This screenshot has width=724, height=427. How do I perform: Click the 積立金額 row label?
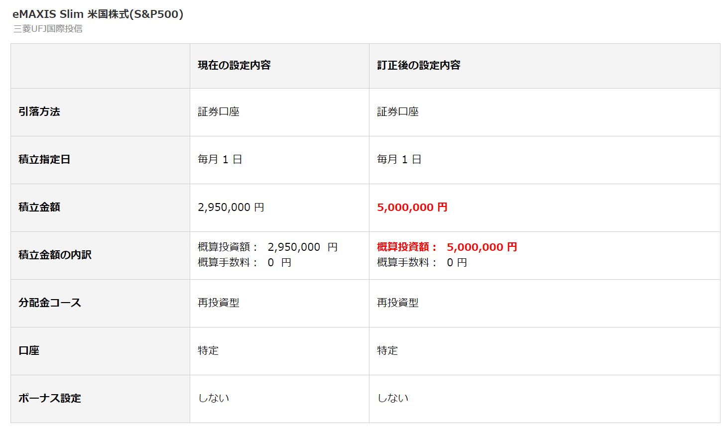[x=39, y=208]
